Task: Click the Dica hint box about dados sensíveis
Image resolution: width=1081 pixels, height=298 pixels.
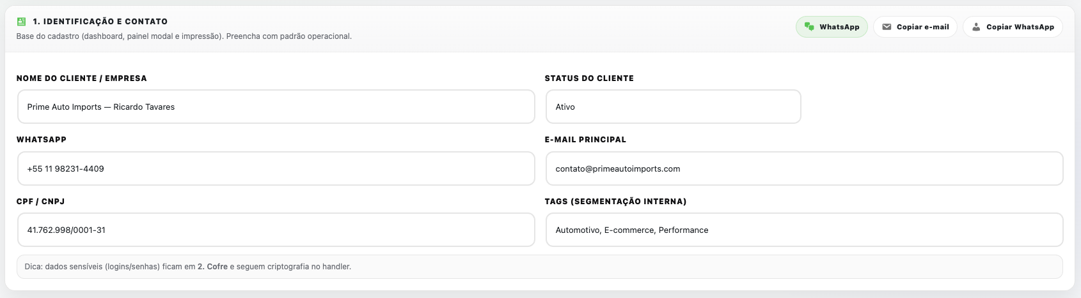Action: click(540, 267)
